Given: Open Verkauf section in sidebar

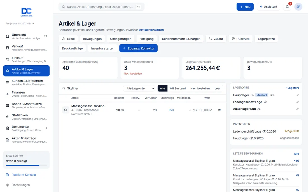Looking at the screenshot, I should (x=26, y=48).
